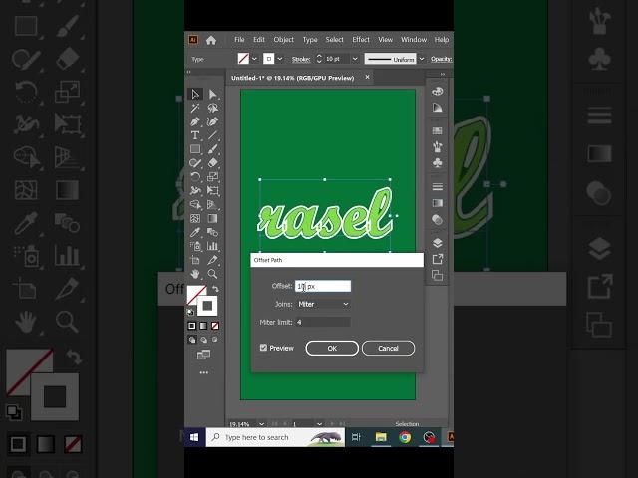Screen dimensions: 638x478
Task: Select the Rectangle tool
Action: [195, 149]
